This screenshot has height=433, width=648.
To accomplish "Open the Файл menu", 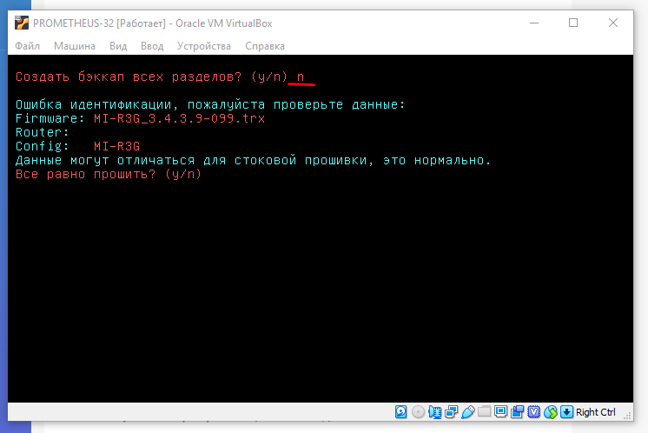I will 28,46.
